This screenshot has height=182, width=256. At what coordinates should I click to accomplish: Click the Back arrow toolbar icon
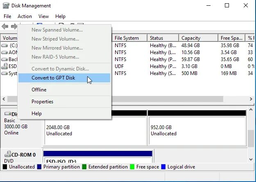click(x=5, y=26)
